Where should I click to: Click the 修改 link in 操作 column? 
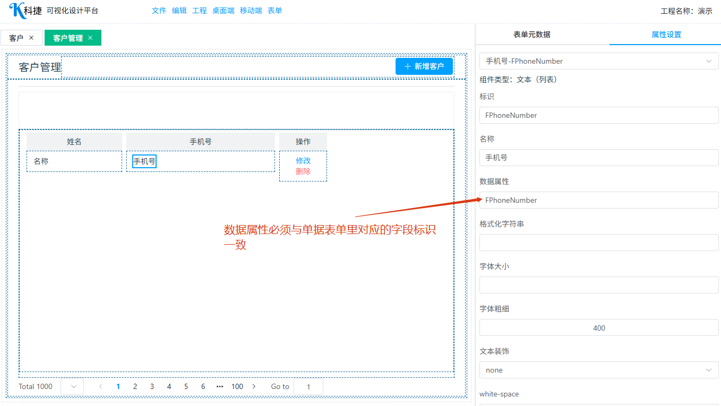pos(303,160)
